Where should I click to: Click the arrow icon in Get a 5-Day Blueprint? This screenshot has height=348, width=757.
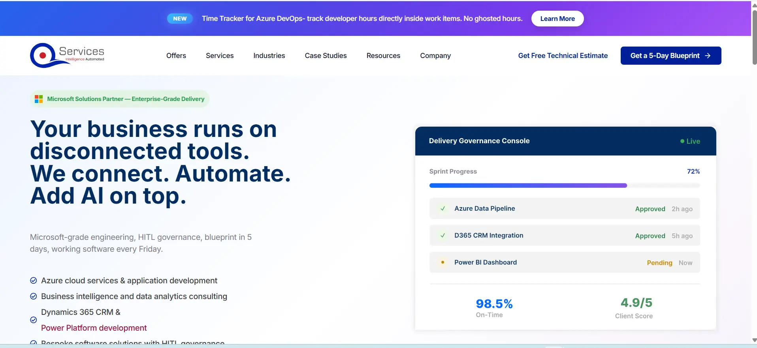click(x=708, y=56)
